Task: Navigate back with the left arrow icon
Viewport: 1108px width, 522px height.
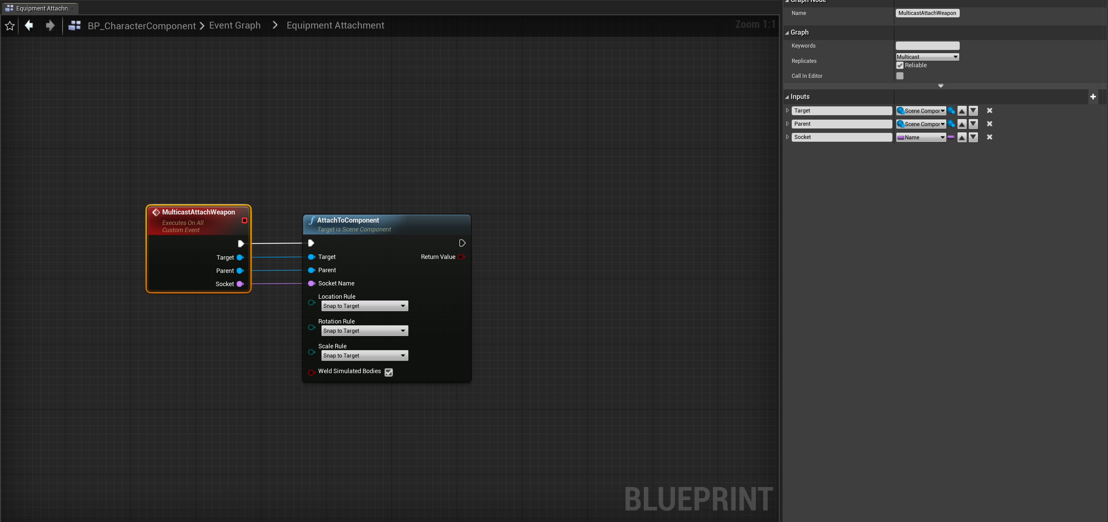Action: click(29, 26)
